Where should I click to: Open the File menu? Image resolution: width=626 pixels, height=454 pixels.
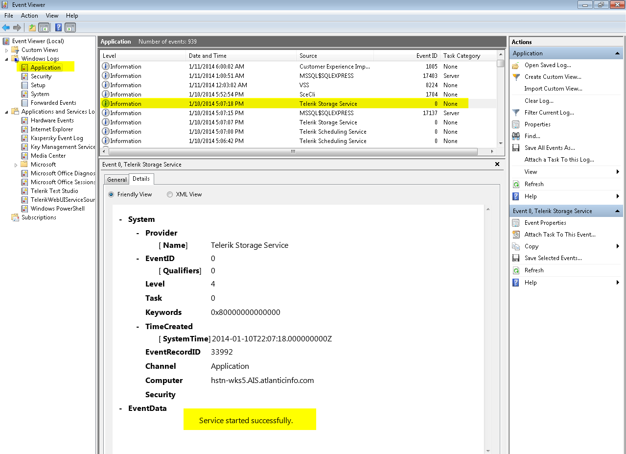pyautogui.click(x=9, y=16)
